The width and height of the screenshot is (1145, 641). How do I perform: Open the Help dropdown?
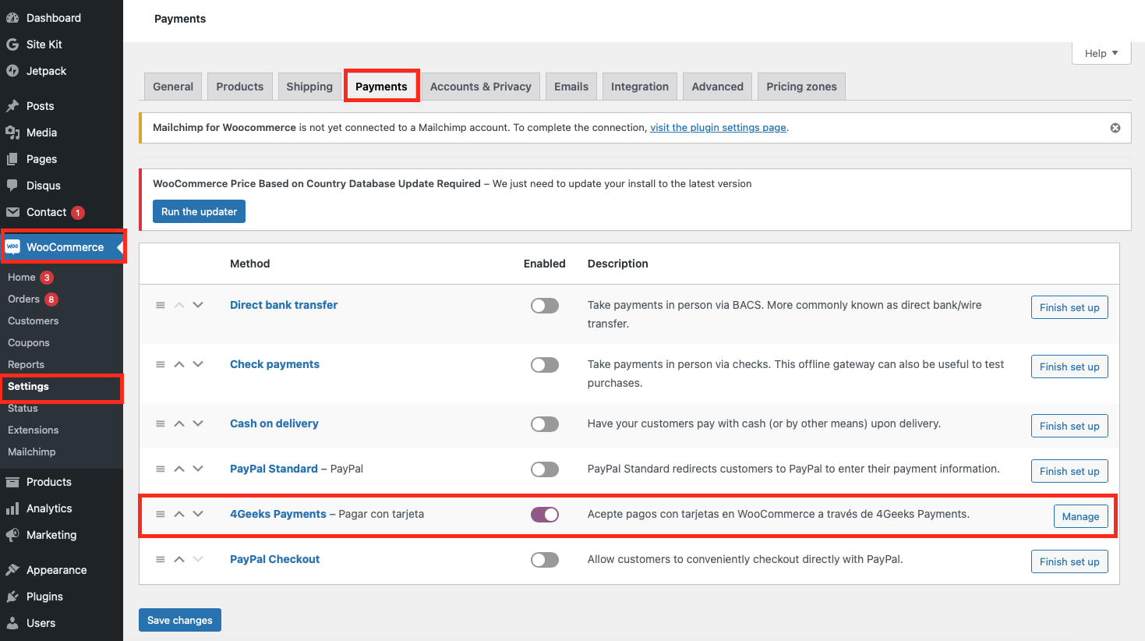coord(1101,53)
